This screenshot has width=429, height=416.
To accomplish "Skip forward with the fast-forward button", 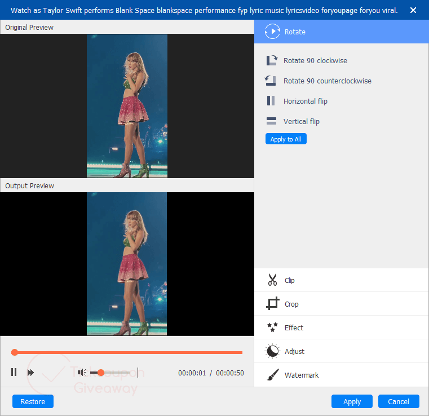I will pos(30,372).
